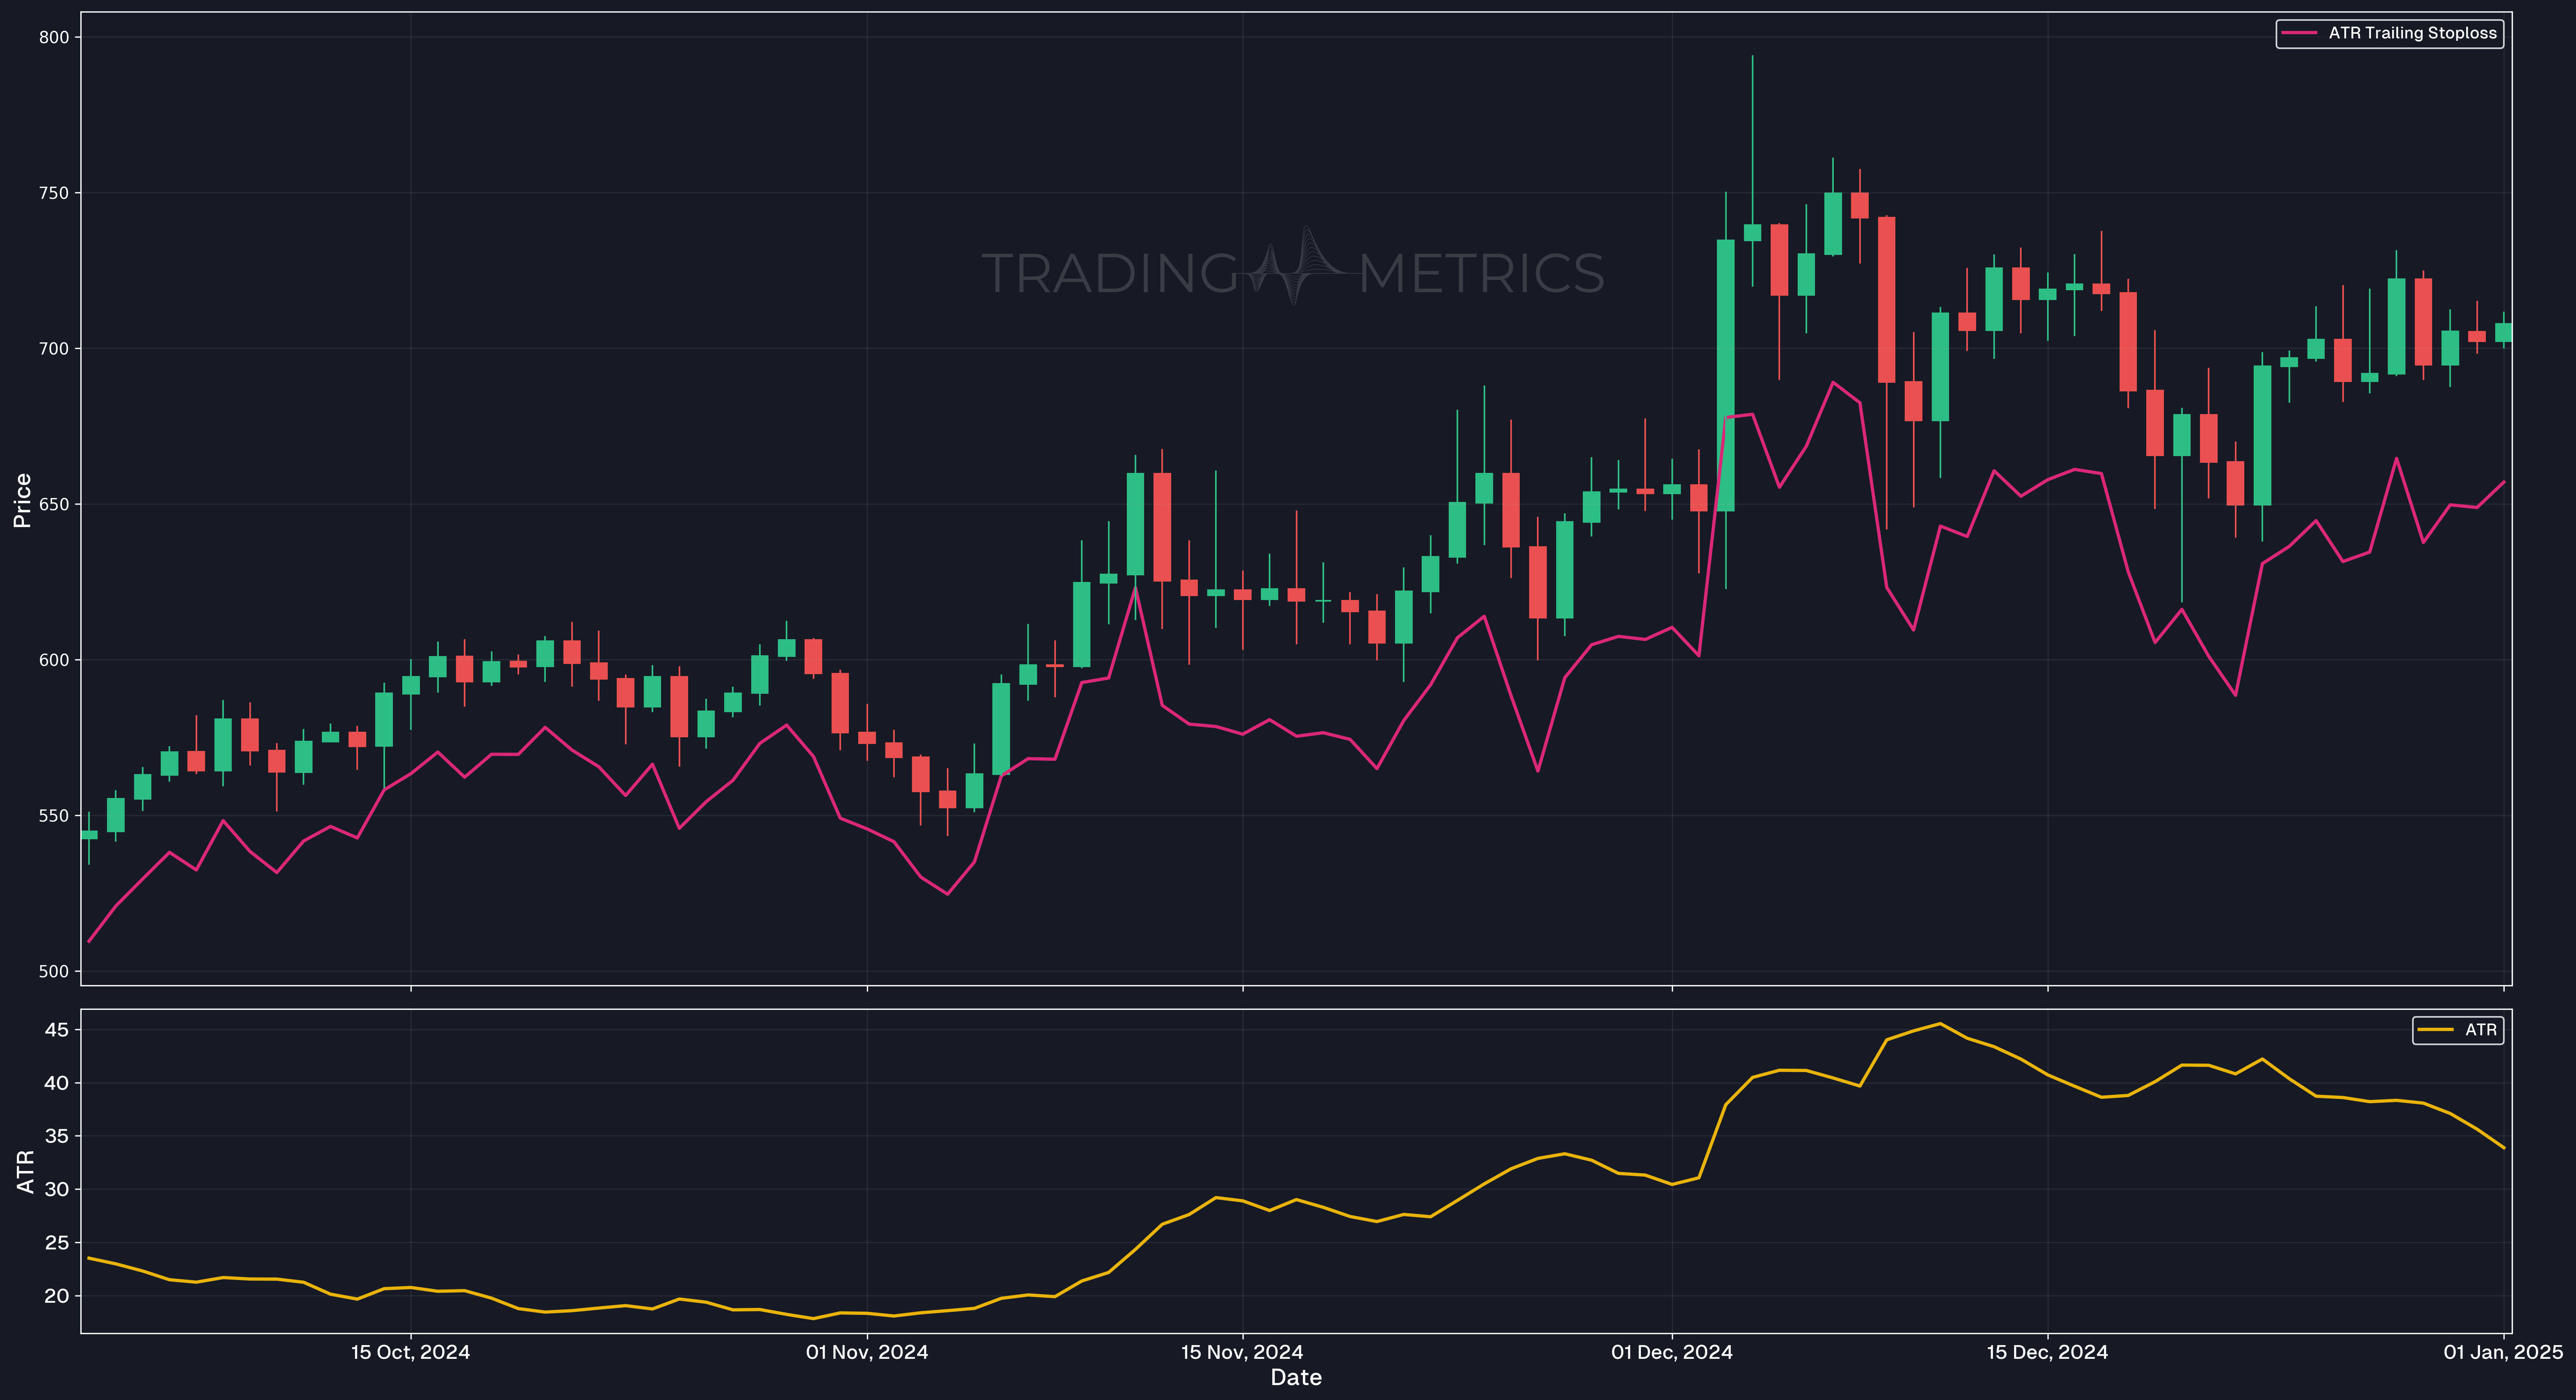Click the yellow line sample in ATR legend

tap(2435, 1030)
